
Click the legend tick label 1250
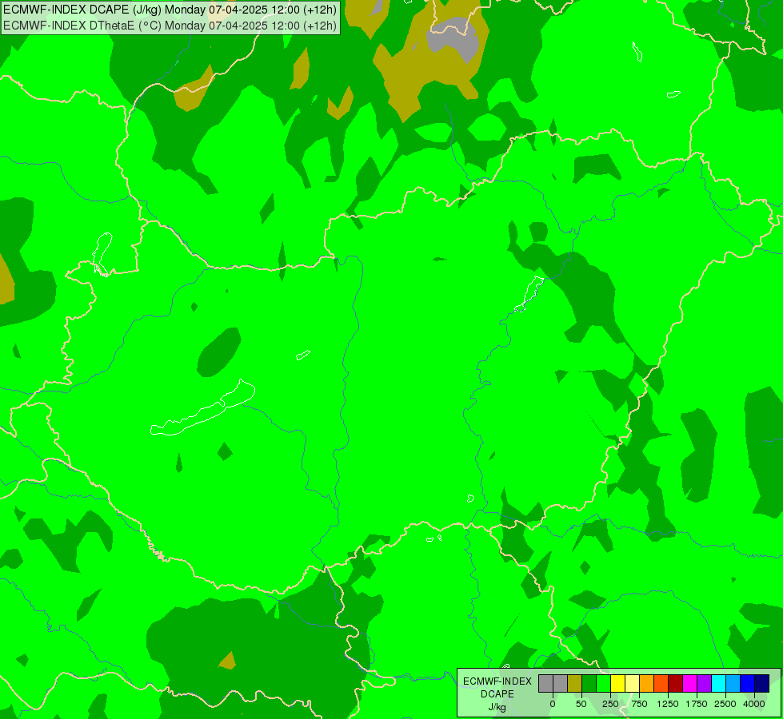click(x=668, y=704)
